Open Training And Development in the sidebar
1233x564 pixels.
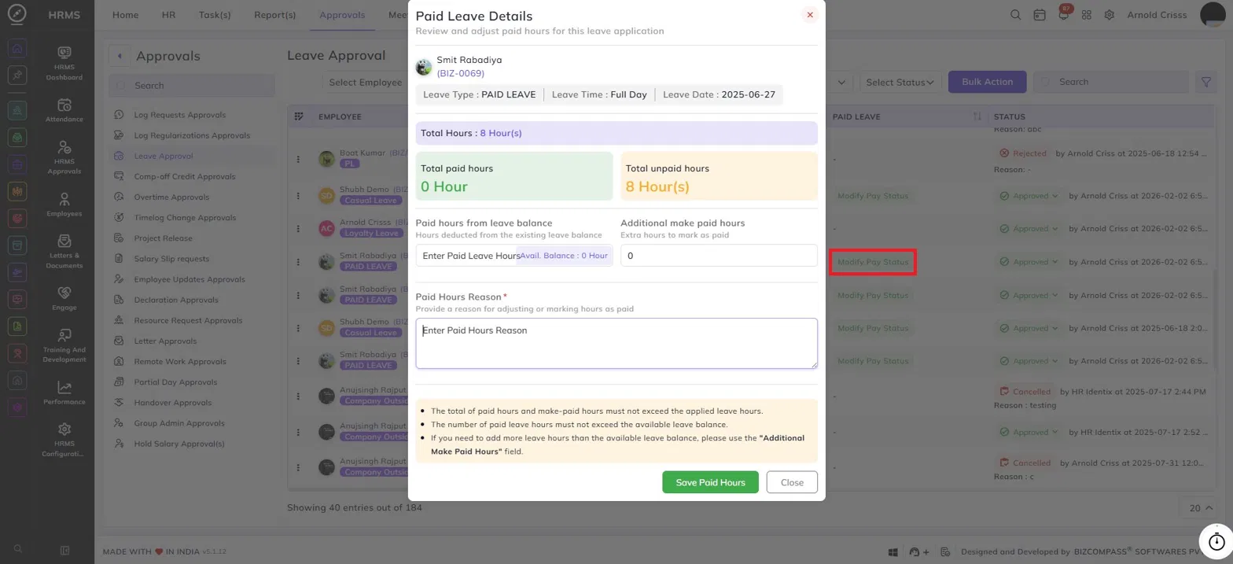(64, 345)
